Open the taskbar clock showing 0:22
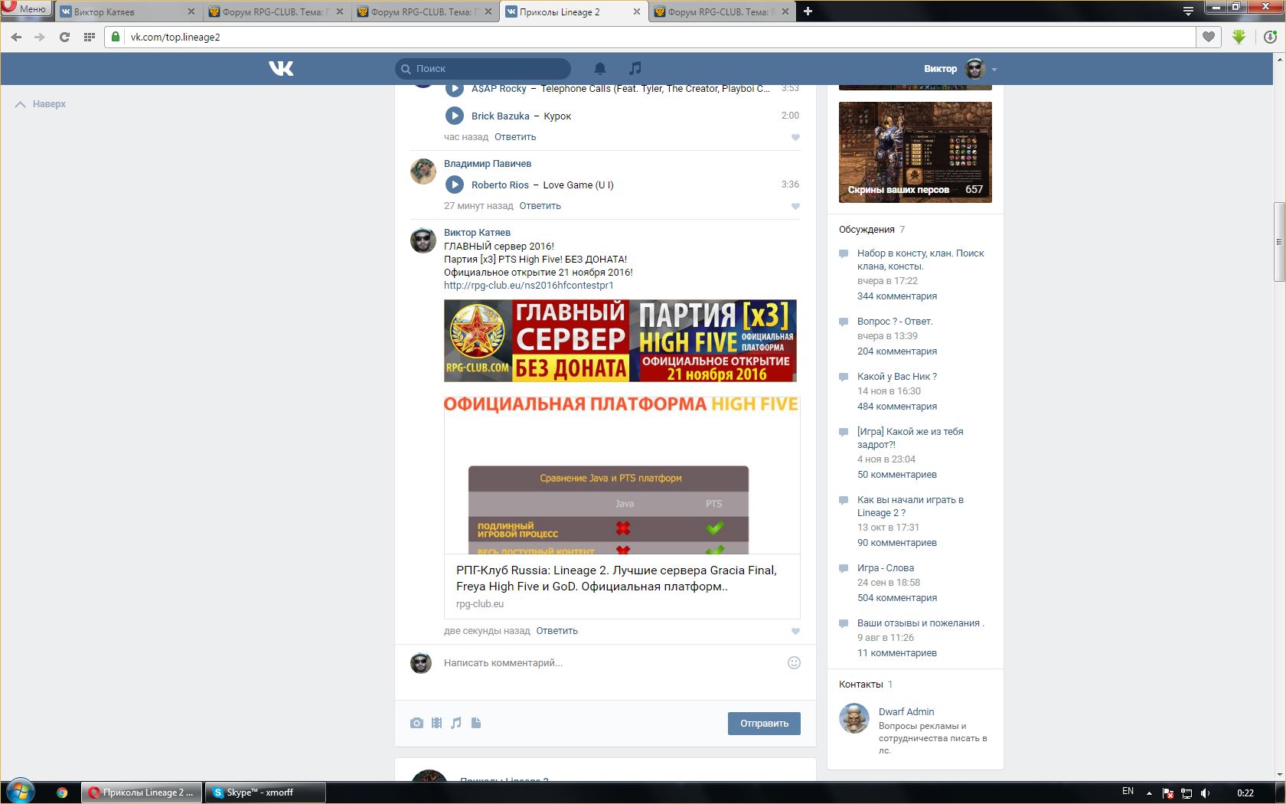Screen dimensions: 1286x804 click(x=1245, y=793)
